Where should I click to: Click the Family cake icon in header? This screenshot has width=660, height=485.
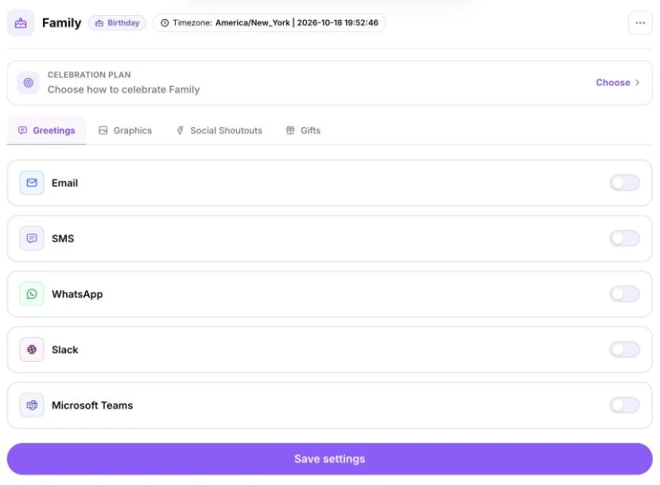[x=21, y=23]
